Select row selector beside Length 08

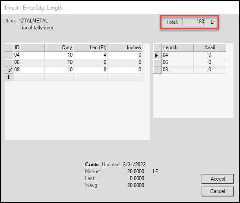(x=158, y=70)
